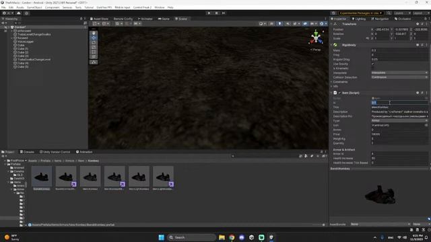
Task: Collapse the Rigidbody component foldout
Action: pos(331,45)
